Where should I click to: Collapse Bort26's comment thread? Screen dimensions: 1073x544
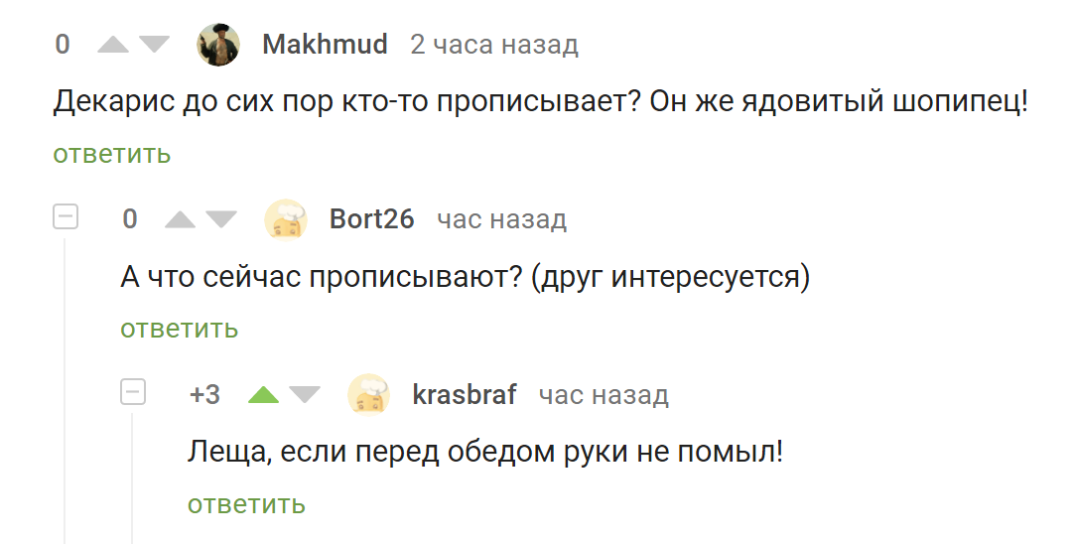pos(66,217)
